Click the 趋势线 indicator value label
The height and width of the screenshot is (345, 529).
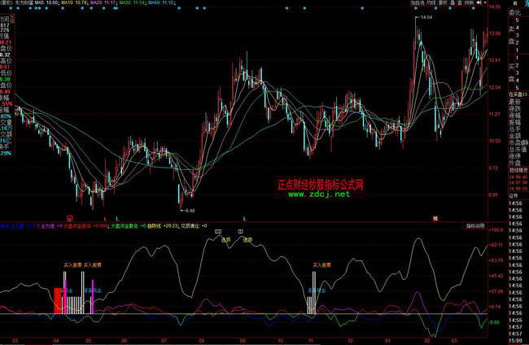coord(167,225)
